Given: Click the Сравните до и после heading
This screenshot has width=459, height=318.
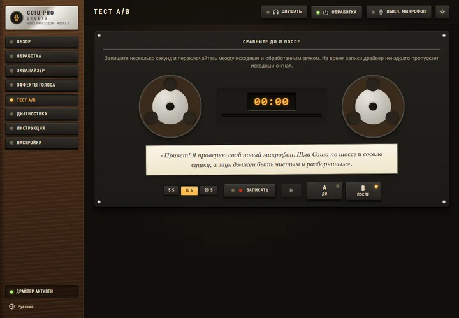Looking at the screenshot, I should click(272, 42).
